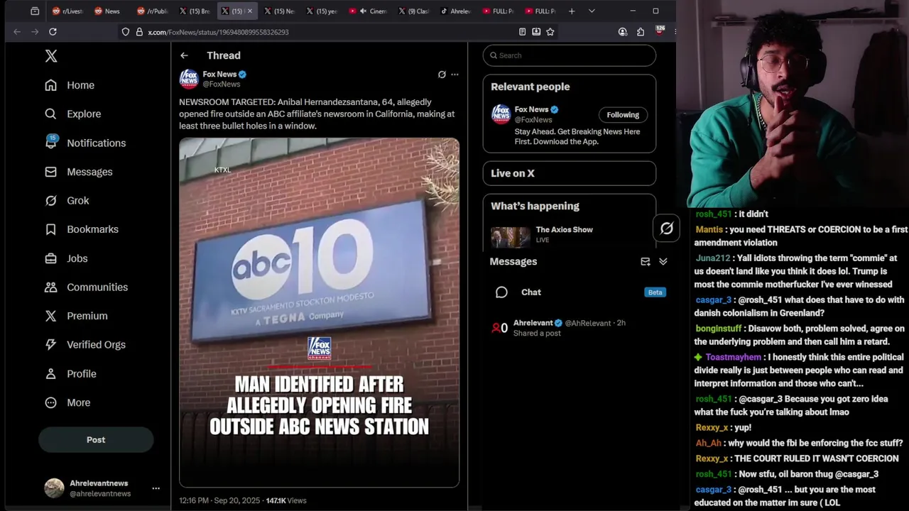
Task: Open the Live on X section
Action: coord(570,173)
